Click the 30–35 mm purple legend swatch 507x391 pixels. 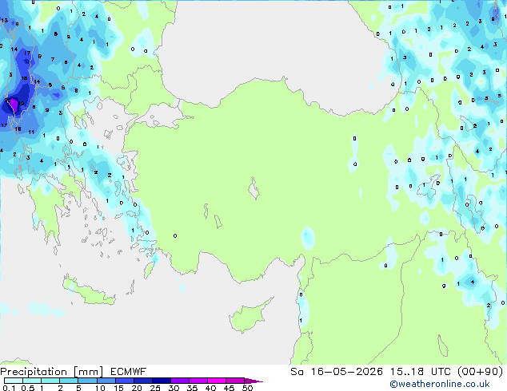point(180,381)
